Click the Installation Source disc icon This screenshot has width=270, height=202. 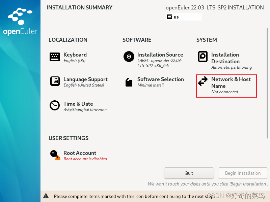tap(129, 57)
